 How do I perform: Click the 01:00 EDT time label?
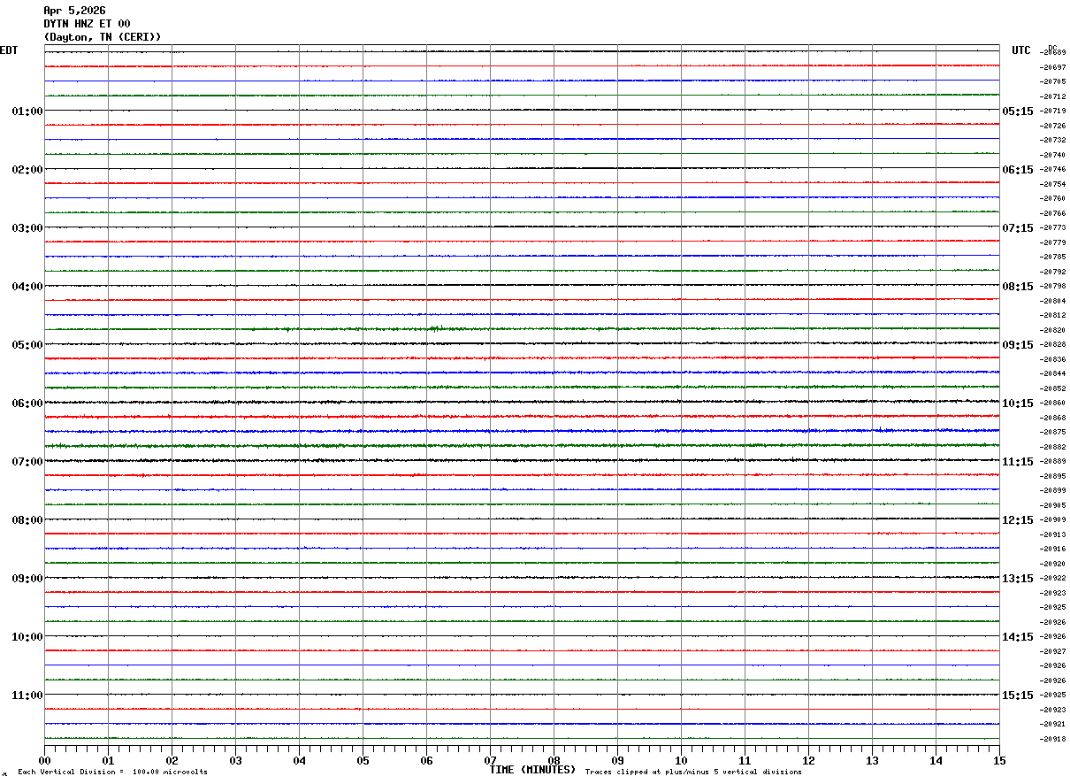coord(27,111)
